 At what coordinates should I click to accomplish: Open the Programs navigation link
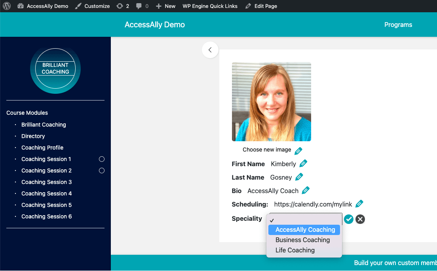398,25
